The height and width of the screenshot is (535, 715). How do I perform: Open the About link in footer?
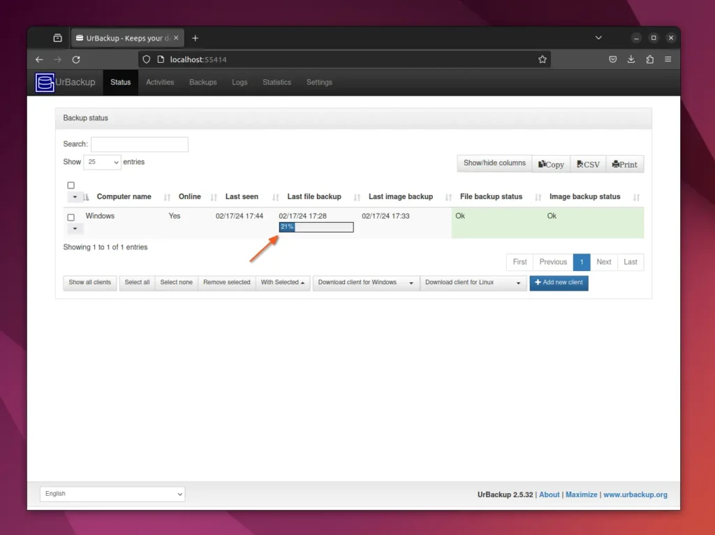click(x=549, y=495)
